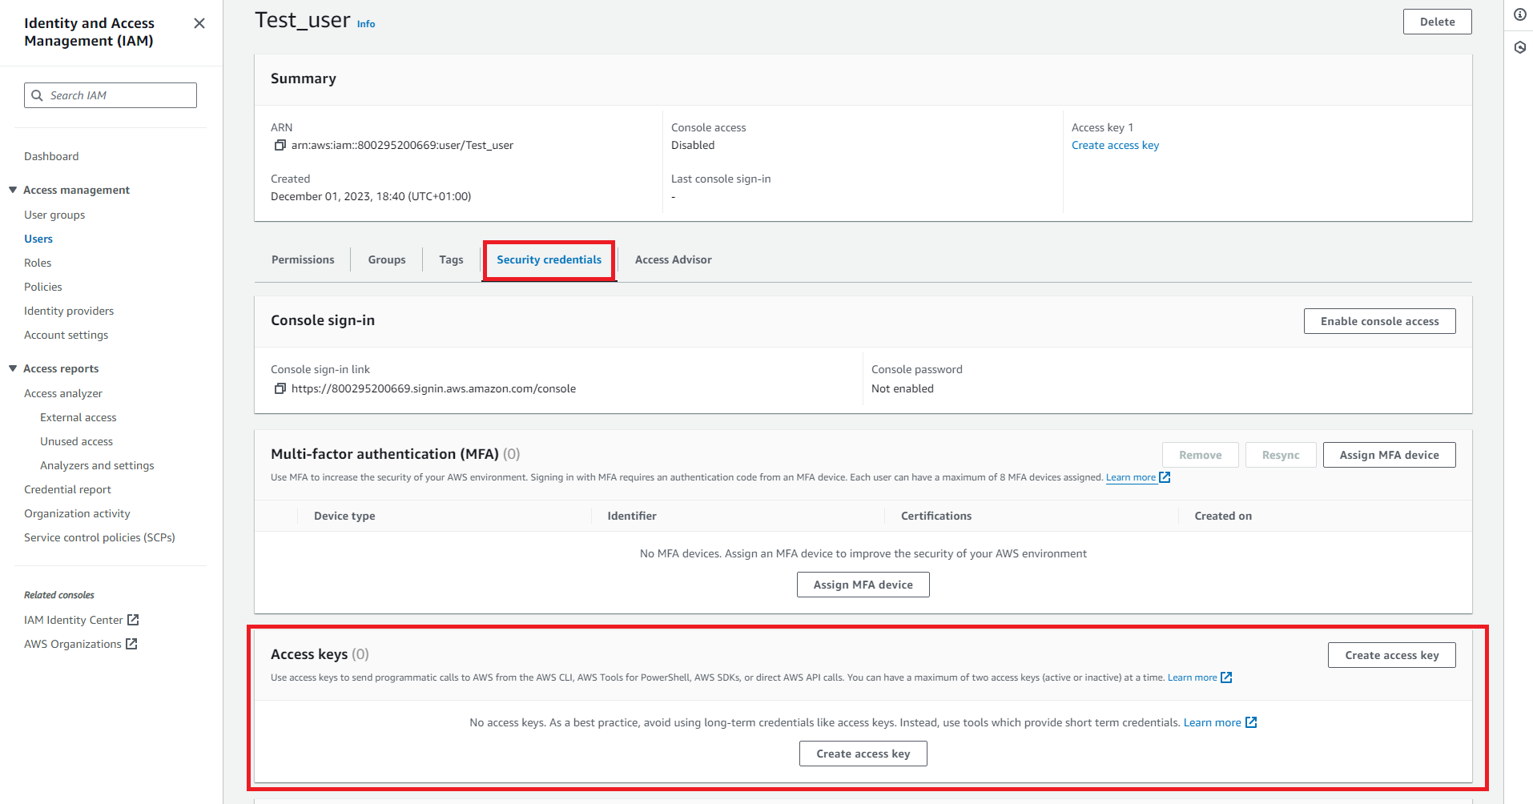
Task: Select the Groups tab
Action: tap(387, 259)
